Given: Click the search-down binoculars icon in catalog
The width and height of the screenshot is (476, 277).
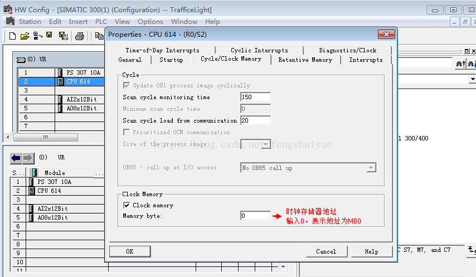Looking at the screenshot, I should pos(472,64).
